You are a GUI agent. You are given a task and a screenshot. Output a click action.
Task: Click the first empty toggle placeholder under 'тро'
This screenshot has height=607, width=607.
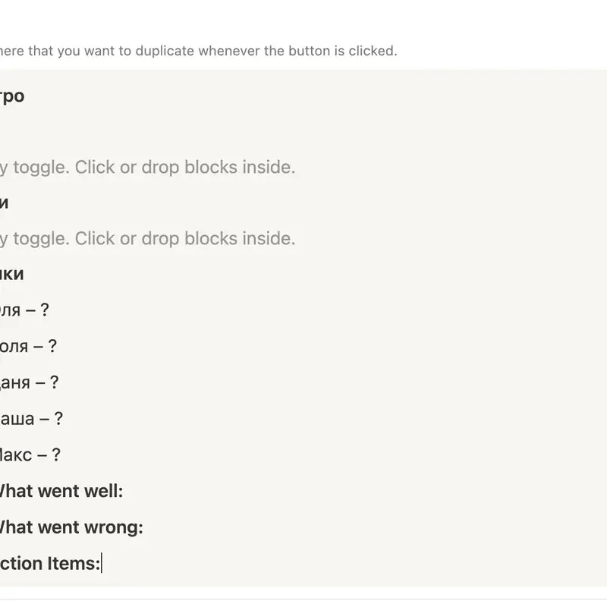[147, 168]
